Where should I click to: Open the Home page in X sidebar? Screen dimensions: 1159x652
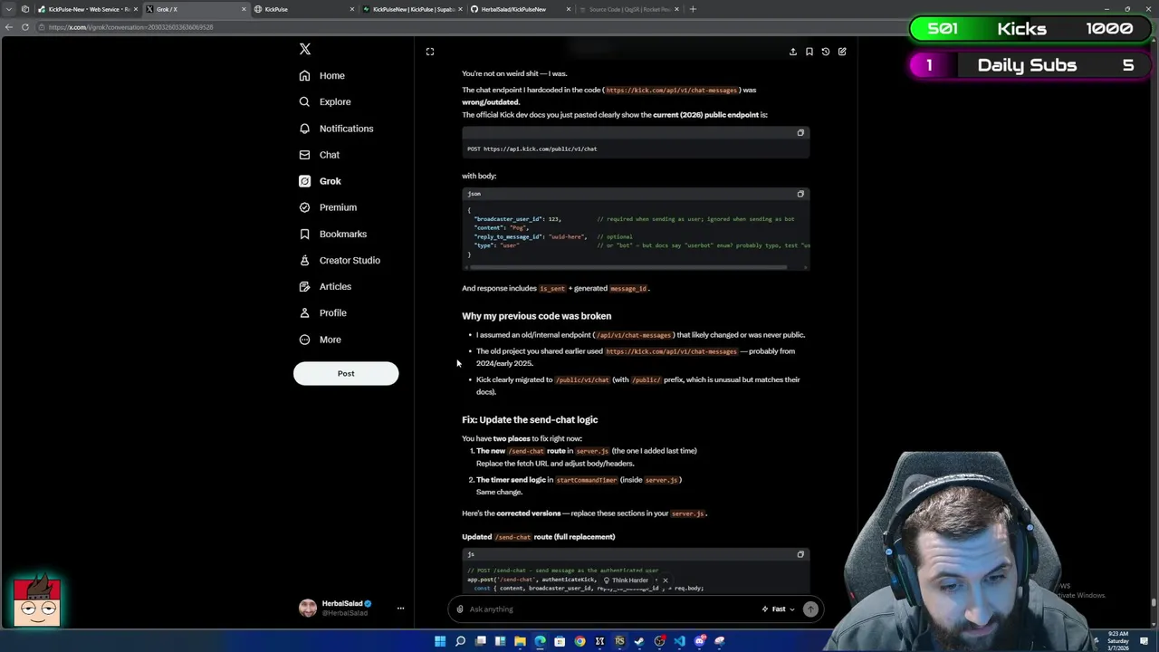point(322,75)
